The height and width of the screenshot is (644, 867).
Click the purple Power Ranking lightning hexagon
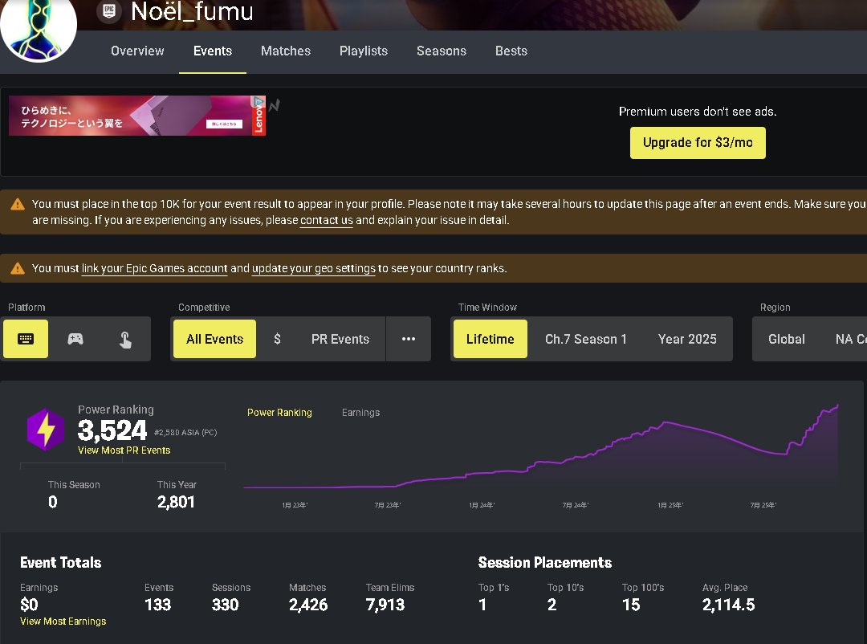click(46, 430)
